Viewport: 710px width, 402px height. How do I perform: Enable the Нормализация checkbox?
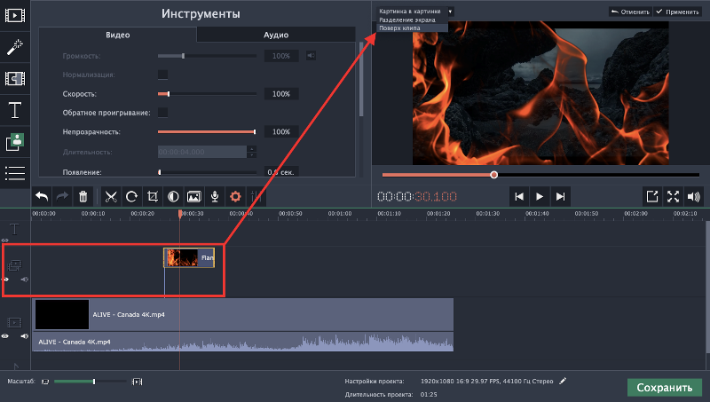[x=162, y=75]
